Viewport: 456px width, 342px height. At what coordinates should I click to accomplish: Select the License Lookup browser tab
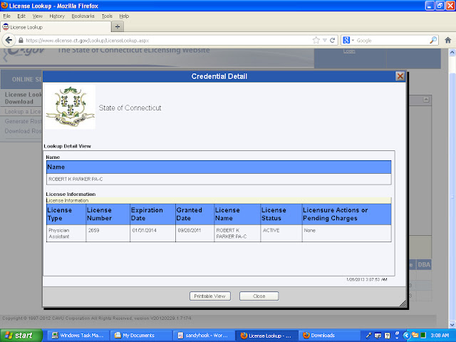pyautogui.click(x=56, y=27)
